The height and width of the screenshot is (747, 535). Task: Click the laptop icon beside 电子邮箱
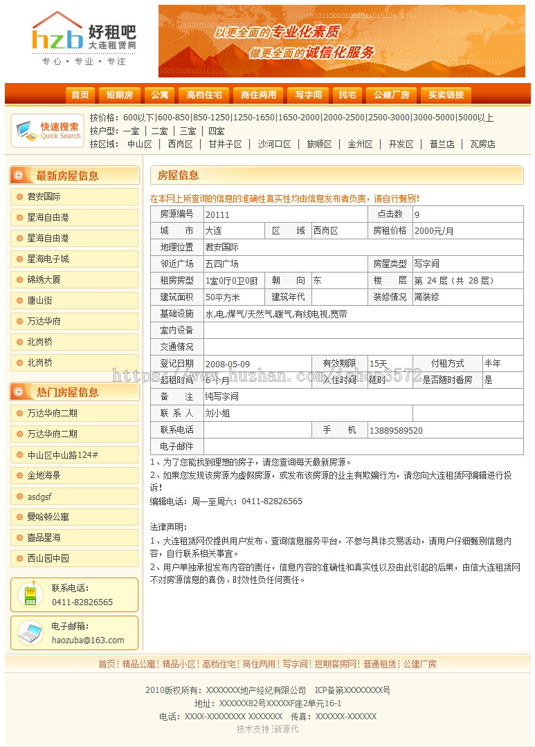coord(30,633)
